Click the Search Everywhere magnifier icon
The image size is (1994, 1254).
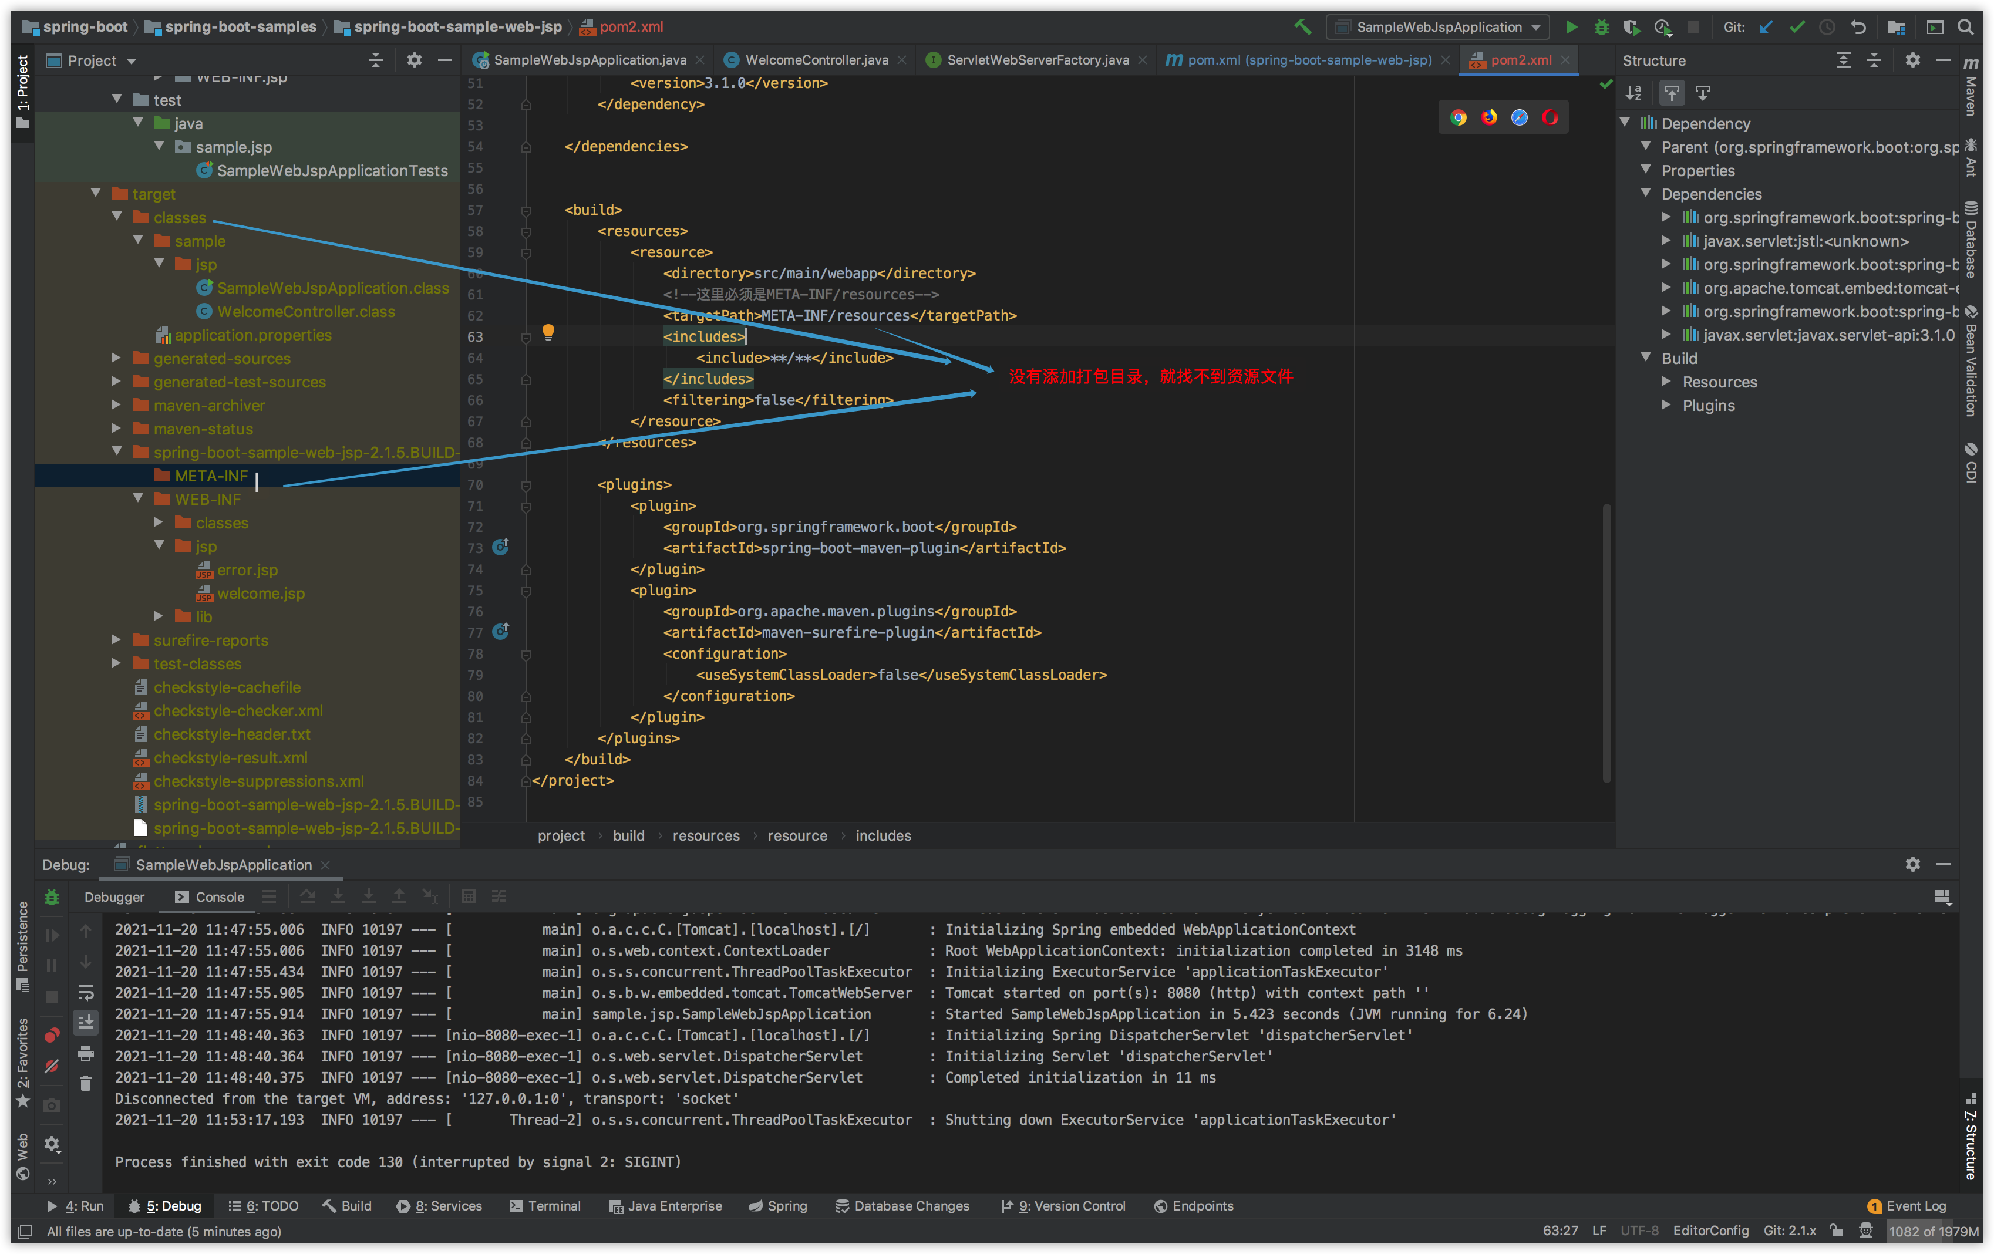[x=1965, y=28]
